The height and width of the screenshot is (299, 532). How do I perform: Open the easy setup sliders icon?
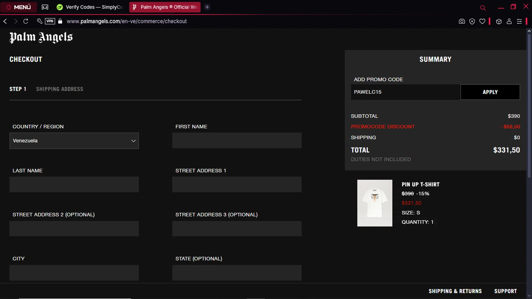[x=519, y=21]
